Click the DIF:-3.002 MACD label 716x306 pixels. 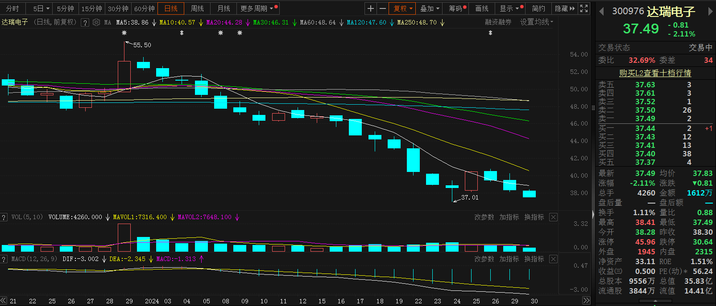click(x=80, y=259)
